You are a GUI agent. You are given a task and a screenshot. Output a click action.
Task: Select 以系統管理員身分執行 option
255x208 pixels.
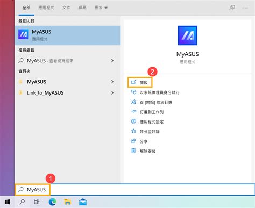pos(155,92)
